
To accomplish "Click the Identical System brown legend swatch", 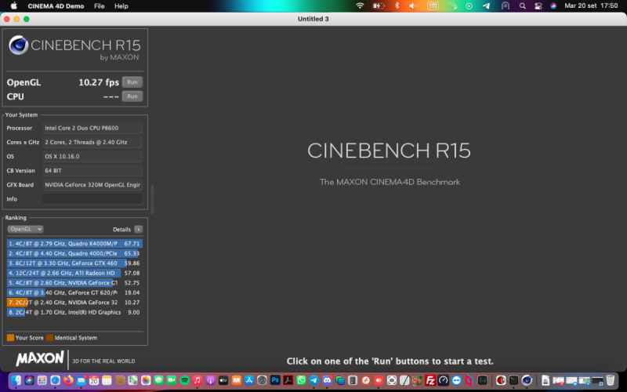I will click(49, 338).
